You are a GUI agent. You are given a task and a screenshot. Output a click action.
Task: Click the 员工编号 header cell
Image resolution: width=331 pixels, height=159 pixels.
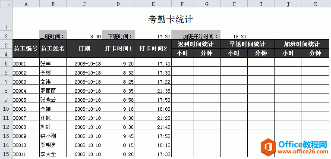(26, 49)
